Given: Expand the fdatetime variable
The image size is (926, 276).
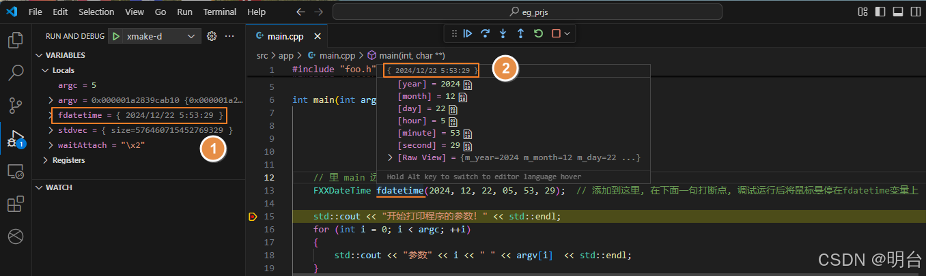Looking at the screenshot, I should pyautogui.click(x=52, y=115).
